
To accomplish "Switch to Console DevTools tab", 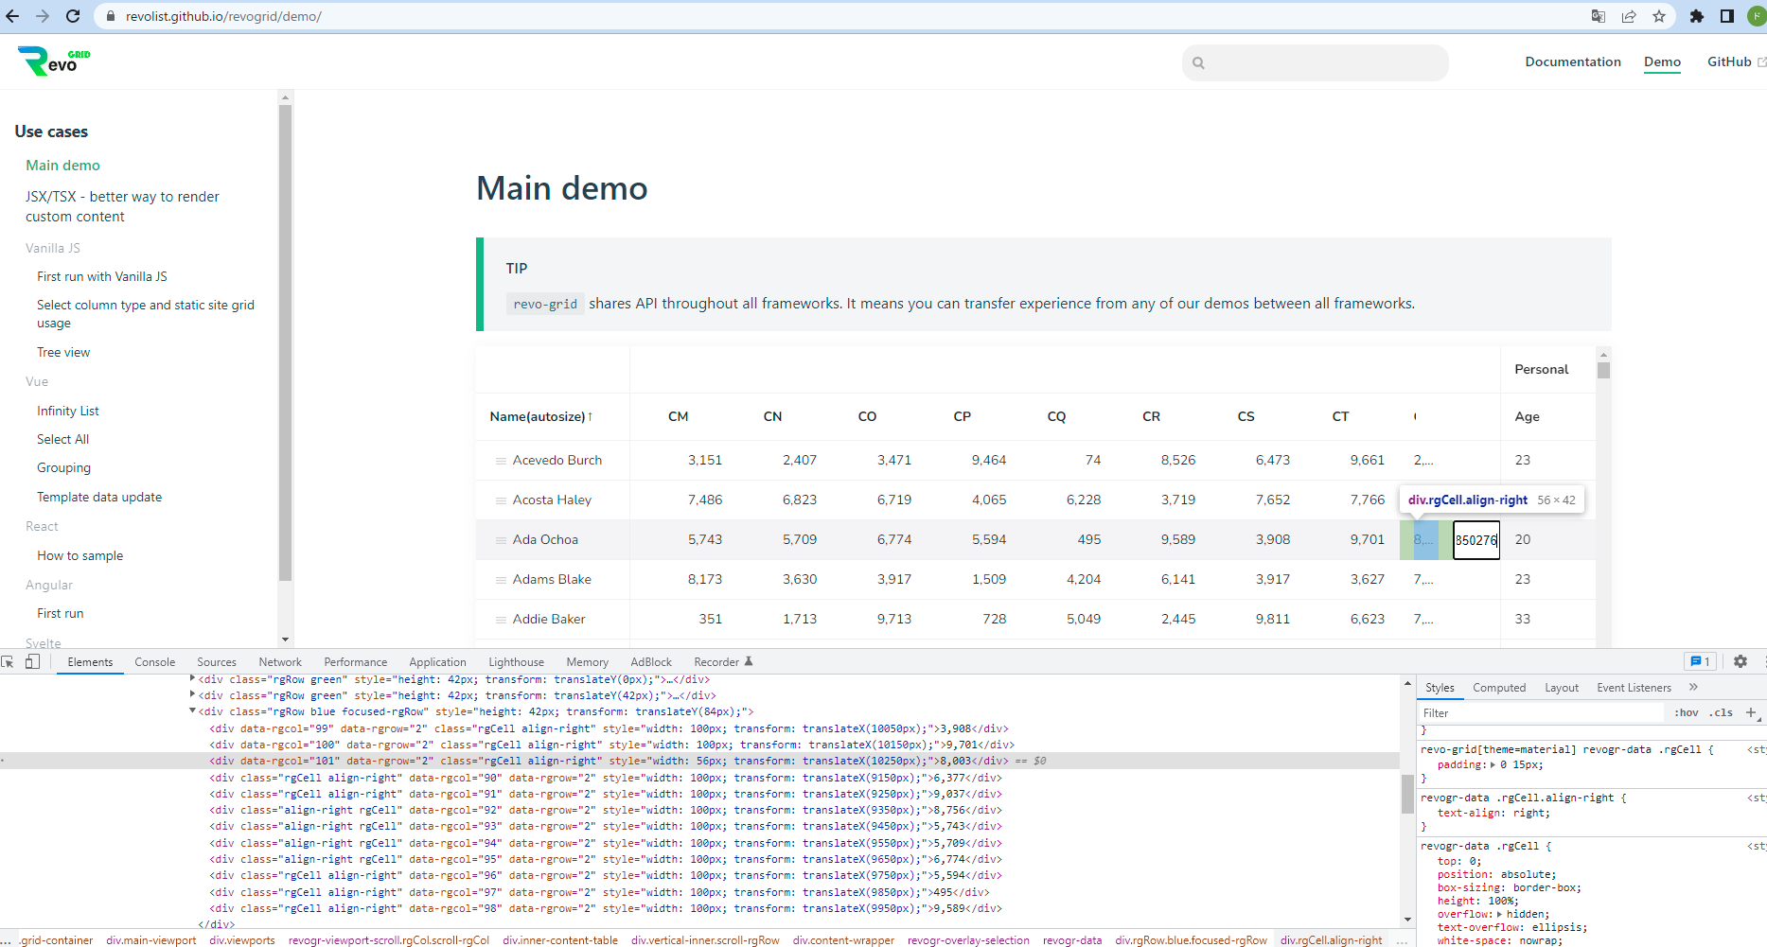I will point(155,662).
